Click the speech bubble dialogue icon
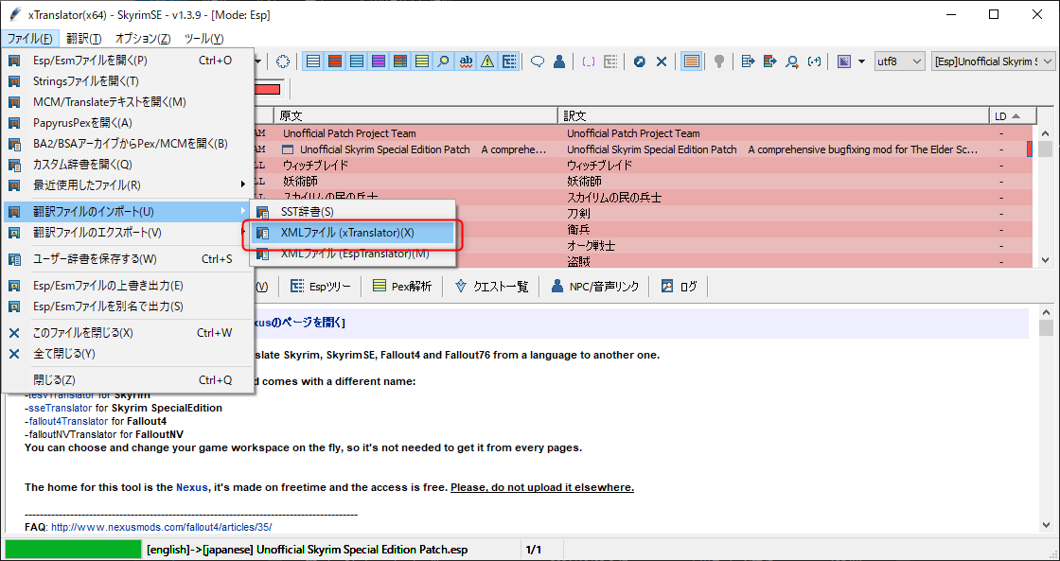This screenshot has width=1060, height=561. 538,61
